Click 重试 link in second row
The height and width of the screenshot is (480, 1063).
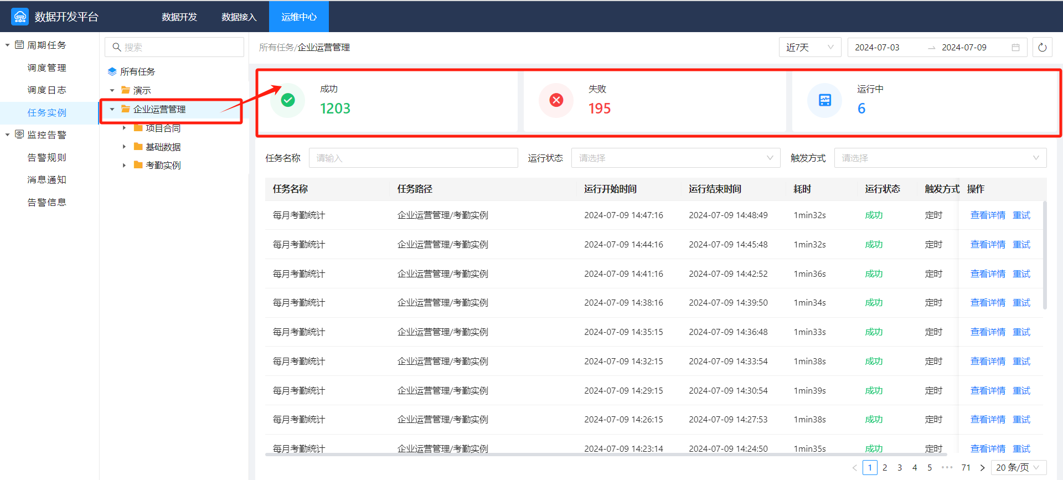(x=1021, y=245)
